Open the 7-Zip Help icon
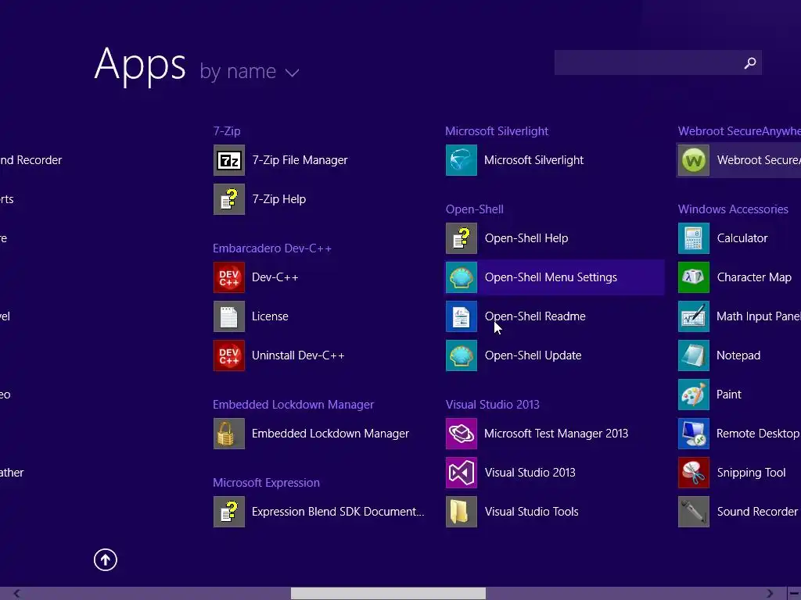 [229, 199]
